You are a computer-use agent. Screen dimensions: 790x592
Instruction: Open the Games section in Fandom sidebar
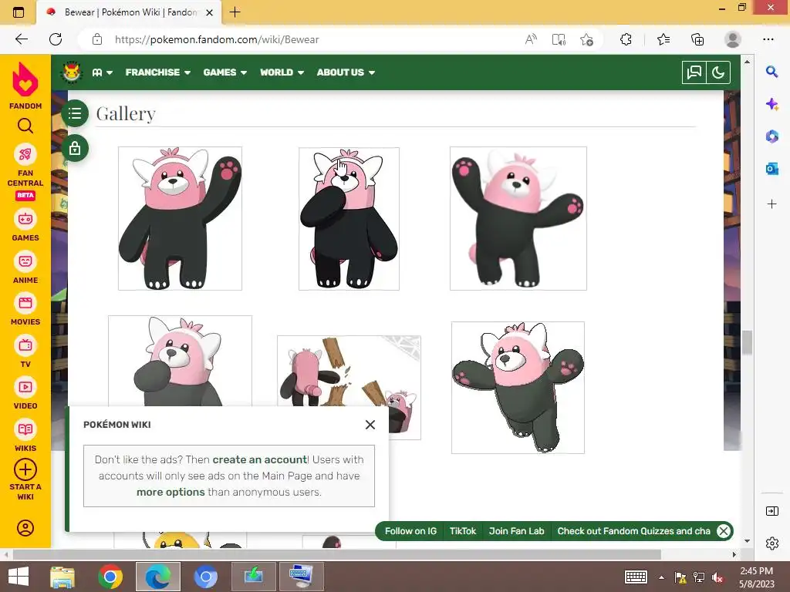(x=25, y=226)
